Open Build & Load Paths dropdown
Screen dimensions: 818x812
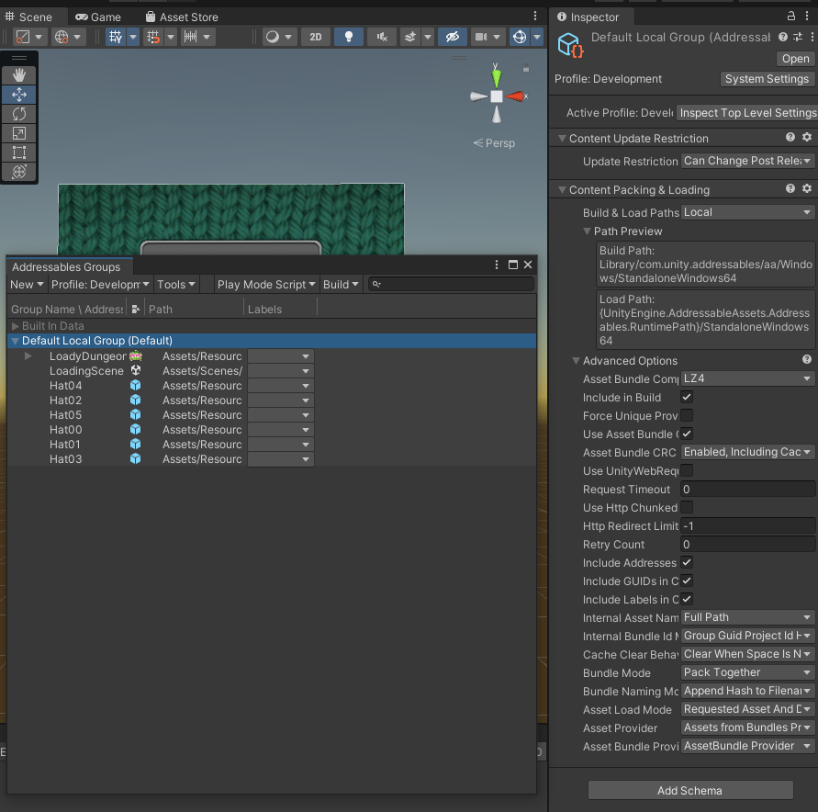tap(747, 212)
